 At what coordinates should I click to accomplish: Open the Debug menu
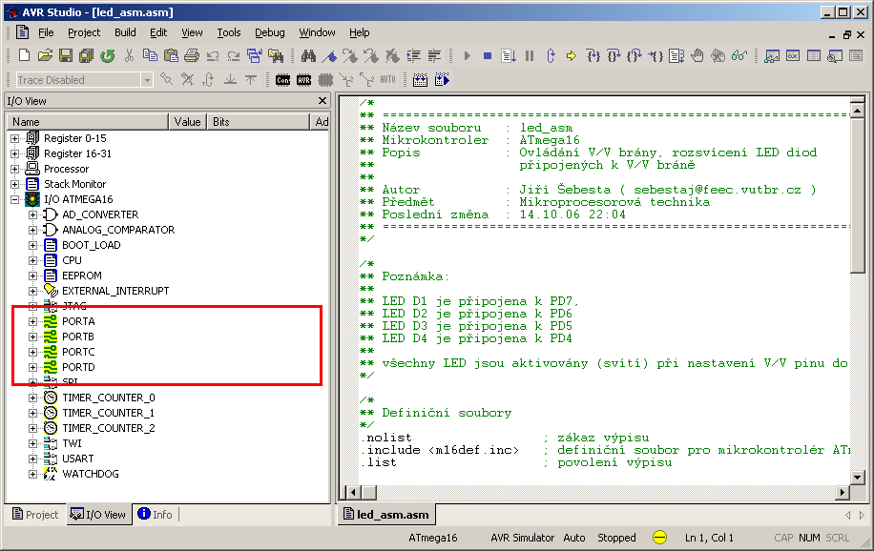[270, 32]
